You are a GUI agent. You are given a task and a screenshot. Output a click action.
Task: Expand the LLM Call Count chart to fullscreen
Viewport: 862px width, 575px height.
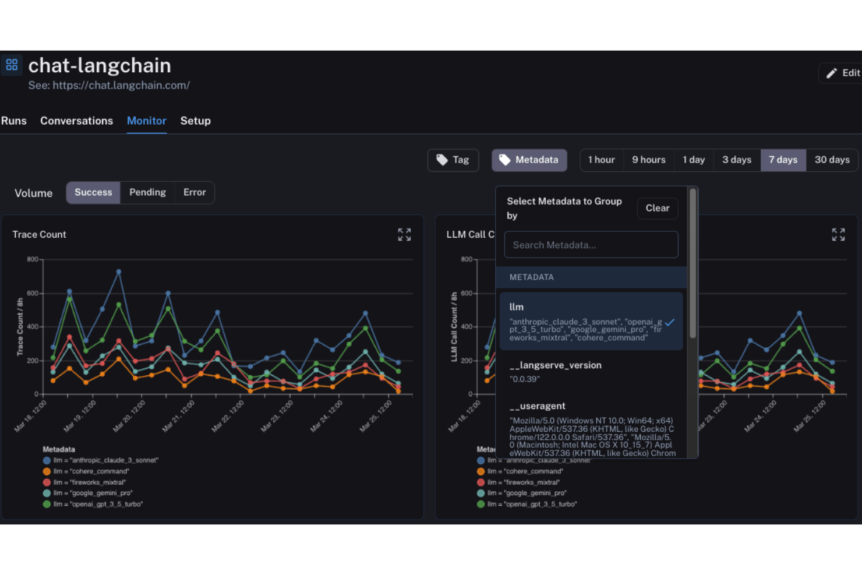(x=838, y=234)
